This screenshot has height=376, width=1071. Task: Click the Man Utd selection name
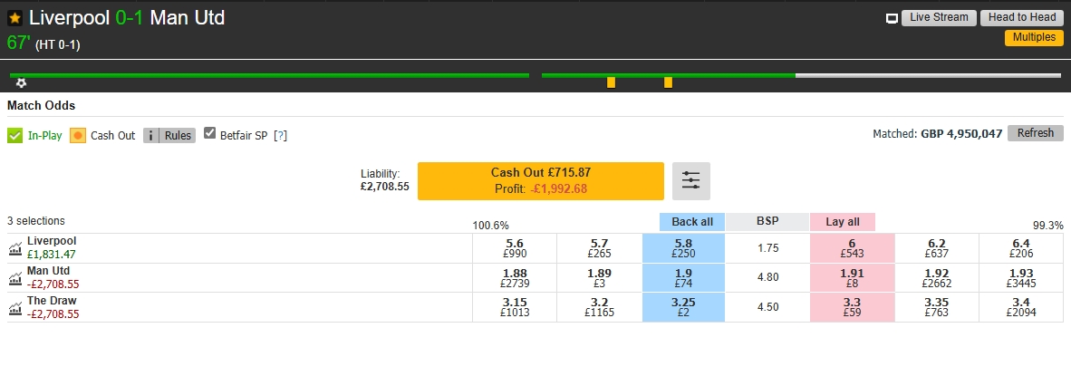[49, 271]
